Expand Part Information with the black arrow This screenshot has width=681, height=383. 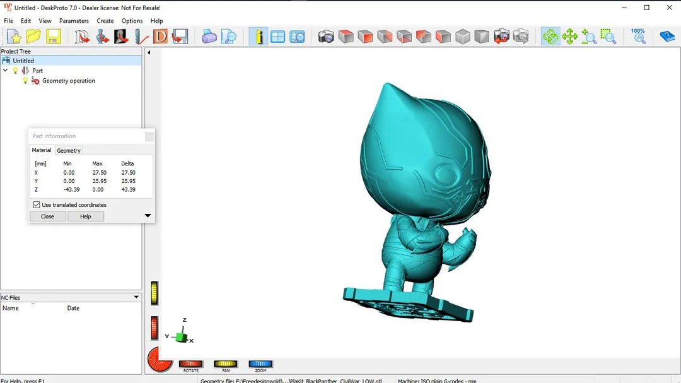[x=148, y=216]
